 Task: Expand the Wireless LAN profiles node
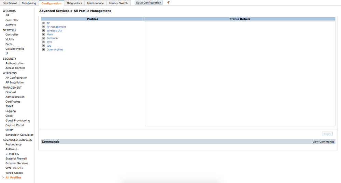tap(43, 31)
